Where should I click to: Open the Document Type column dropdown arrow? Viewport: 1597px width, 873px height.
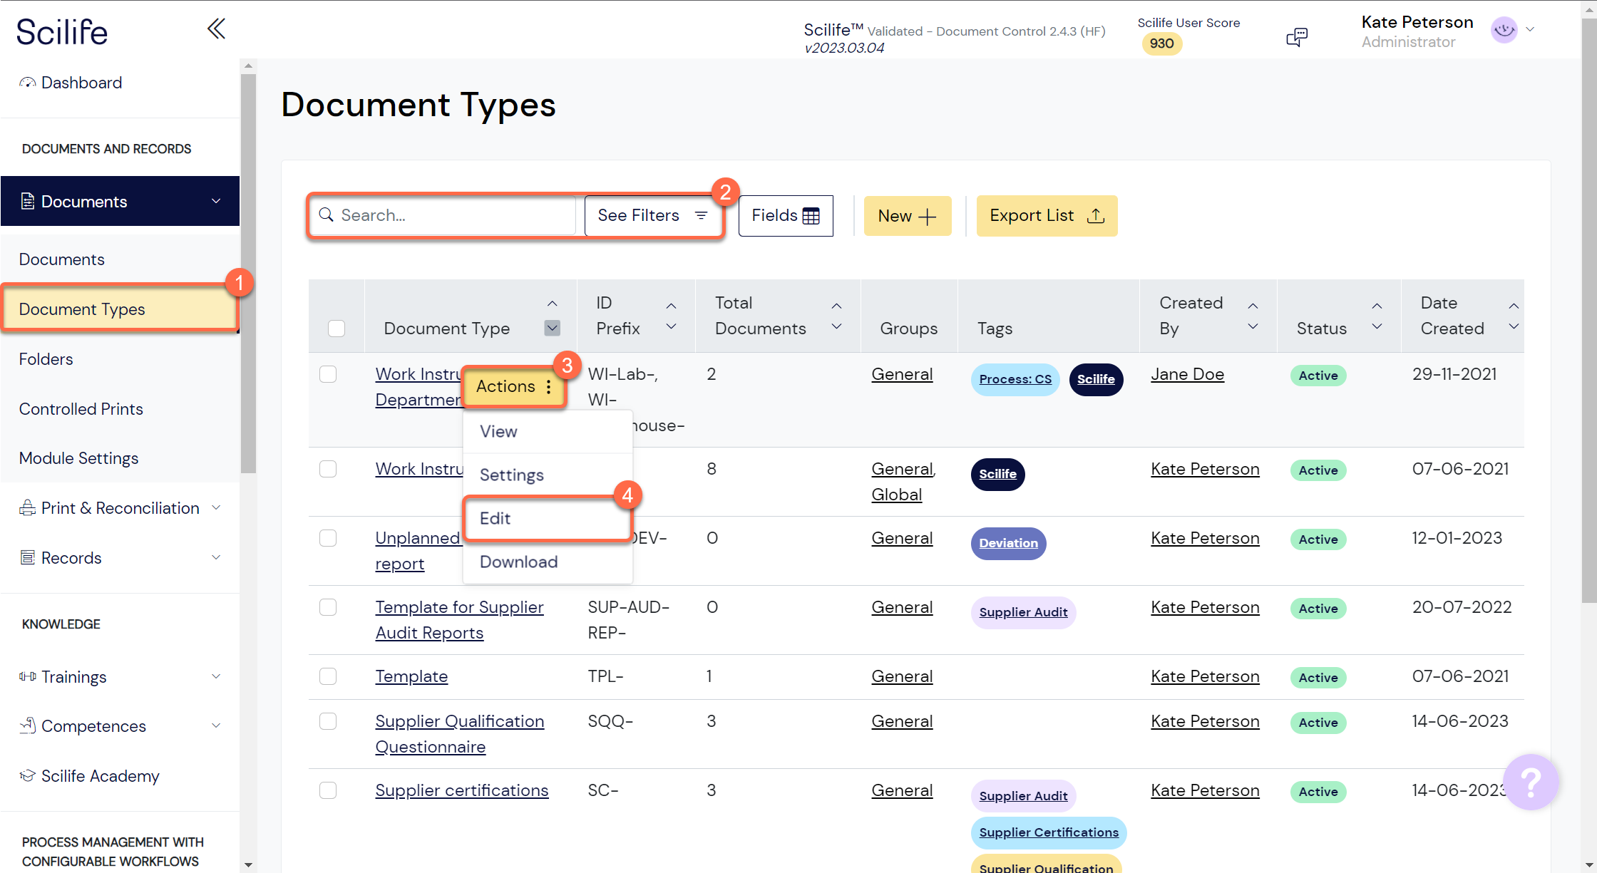pyautogui.click(x=553, y=328)
